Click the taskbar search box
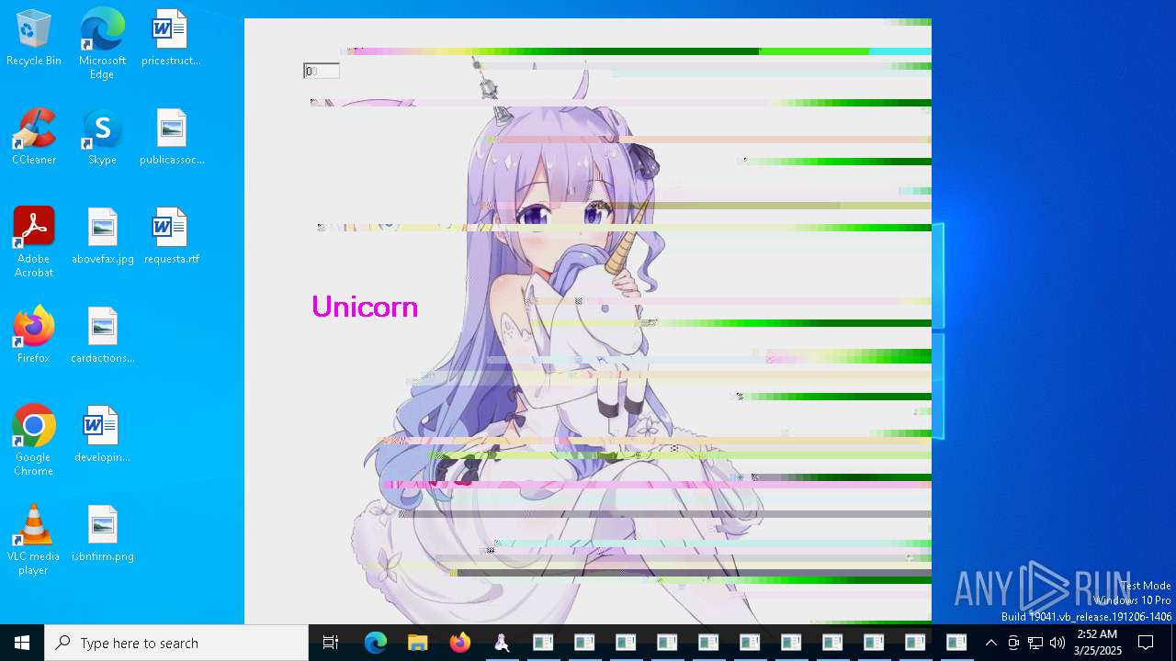 click(176, 643)
